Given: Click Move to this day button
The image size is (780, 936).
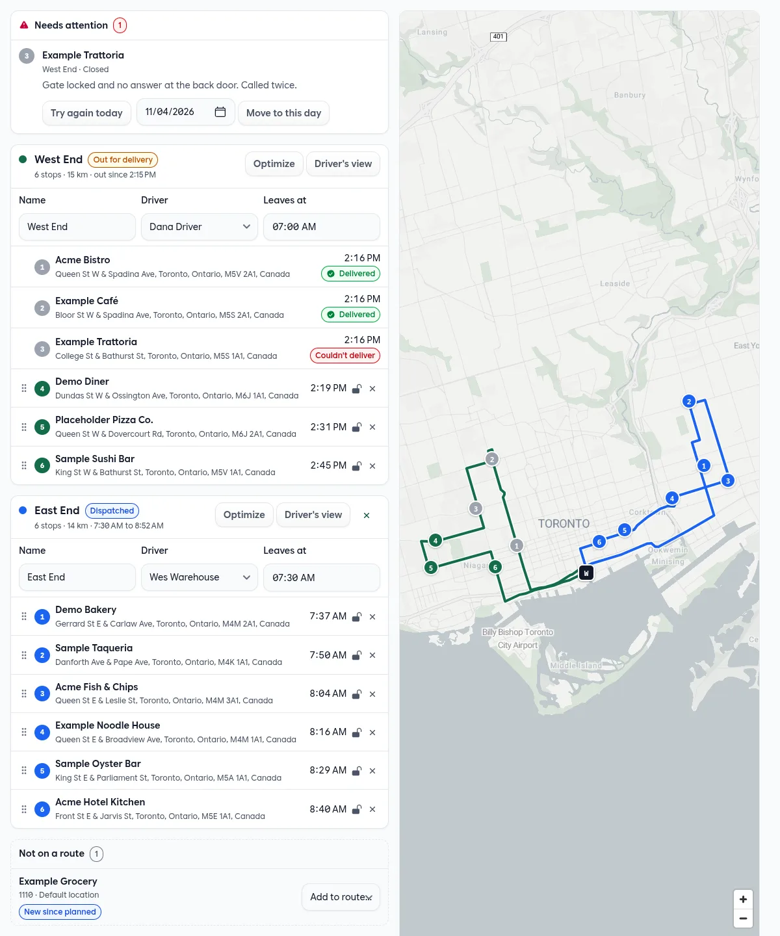Looking at the screenshot, I should (283, 113).
